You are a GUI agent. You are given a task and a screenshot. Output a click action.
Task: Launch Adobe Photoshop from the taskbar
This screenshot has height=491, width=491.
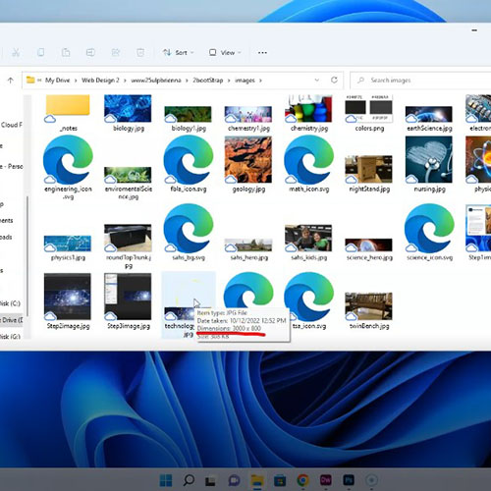pyautogui.click(x=349, y=480)
